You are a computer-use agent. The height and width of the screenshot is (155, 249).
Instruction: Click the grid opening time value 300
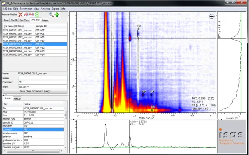coord(43,140)
